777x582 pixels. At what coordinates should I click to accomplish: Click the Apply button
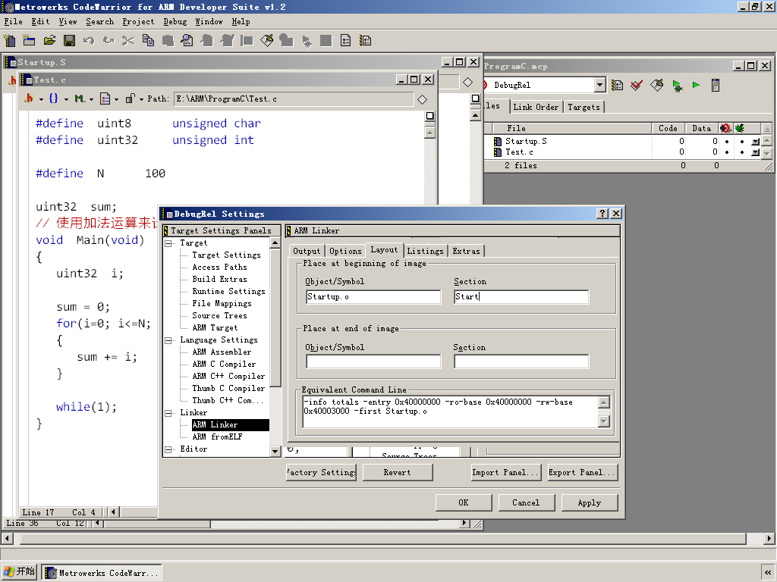(x=589, y=502)
